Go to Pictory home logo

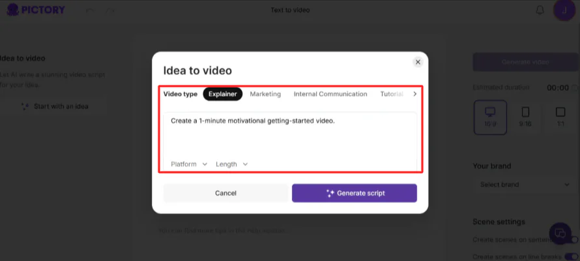(36, 10)
